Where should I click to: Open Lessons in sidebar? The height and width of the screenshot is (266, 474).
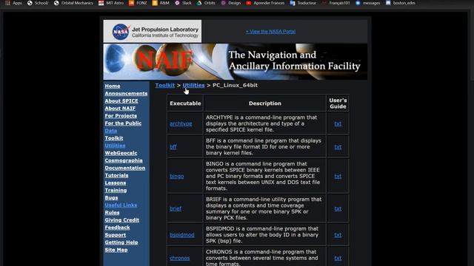[116, 183]
